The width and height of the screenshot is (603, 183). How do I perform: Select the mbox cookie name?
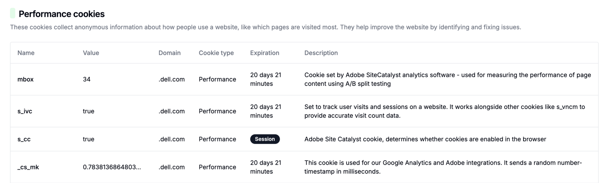26,79
